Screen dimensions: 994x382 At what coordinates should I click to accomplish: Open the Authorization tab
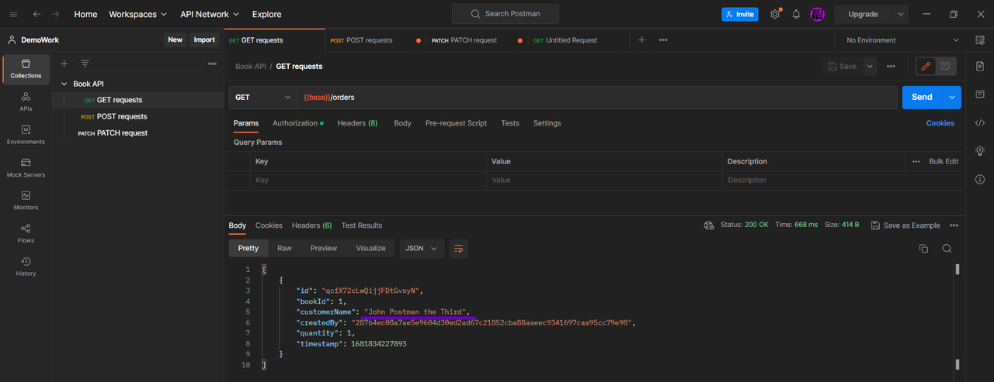pos(297,123)
